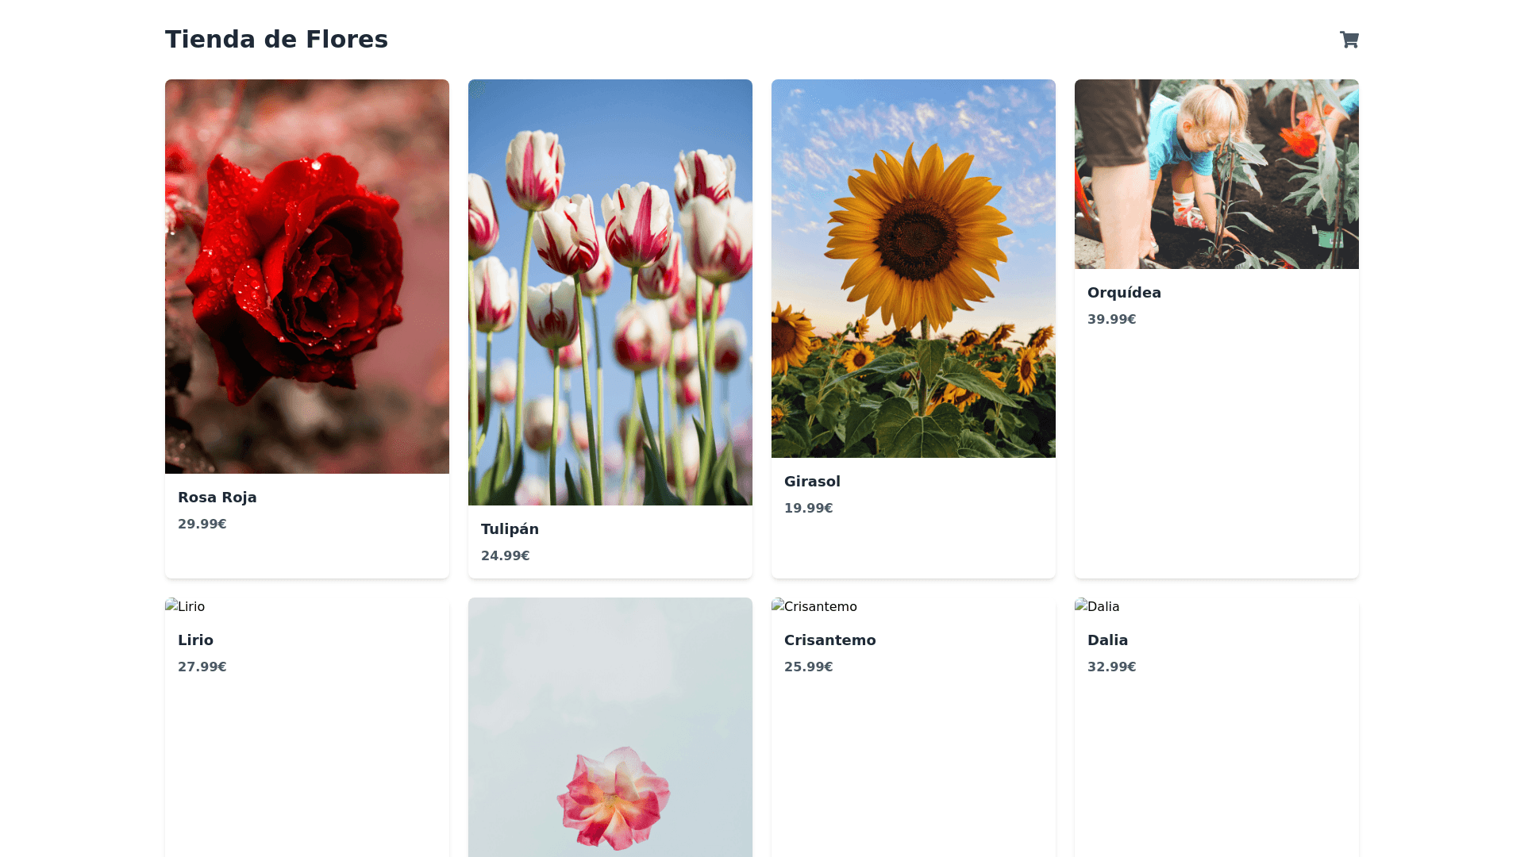Select the Tulipán product photo
The width and height of the screenshot is (1524, 857).
pos(610,292)
